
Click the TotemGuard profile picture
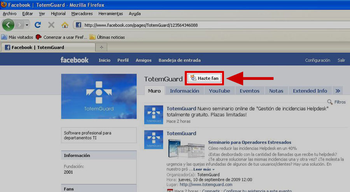99,96
